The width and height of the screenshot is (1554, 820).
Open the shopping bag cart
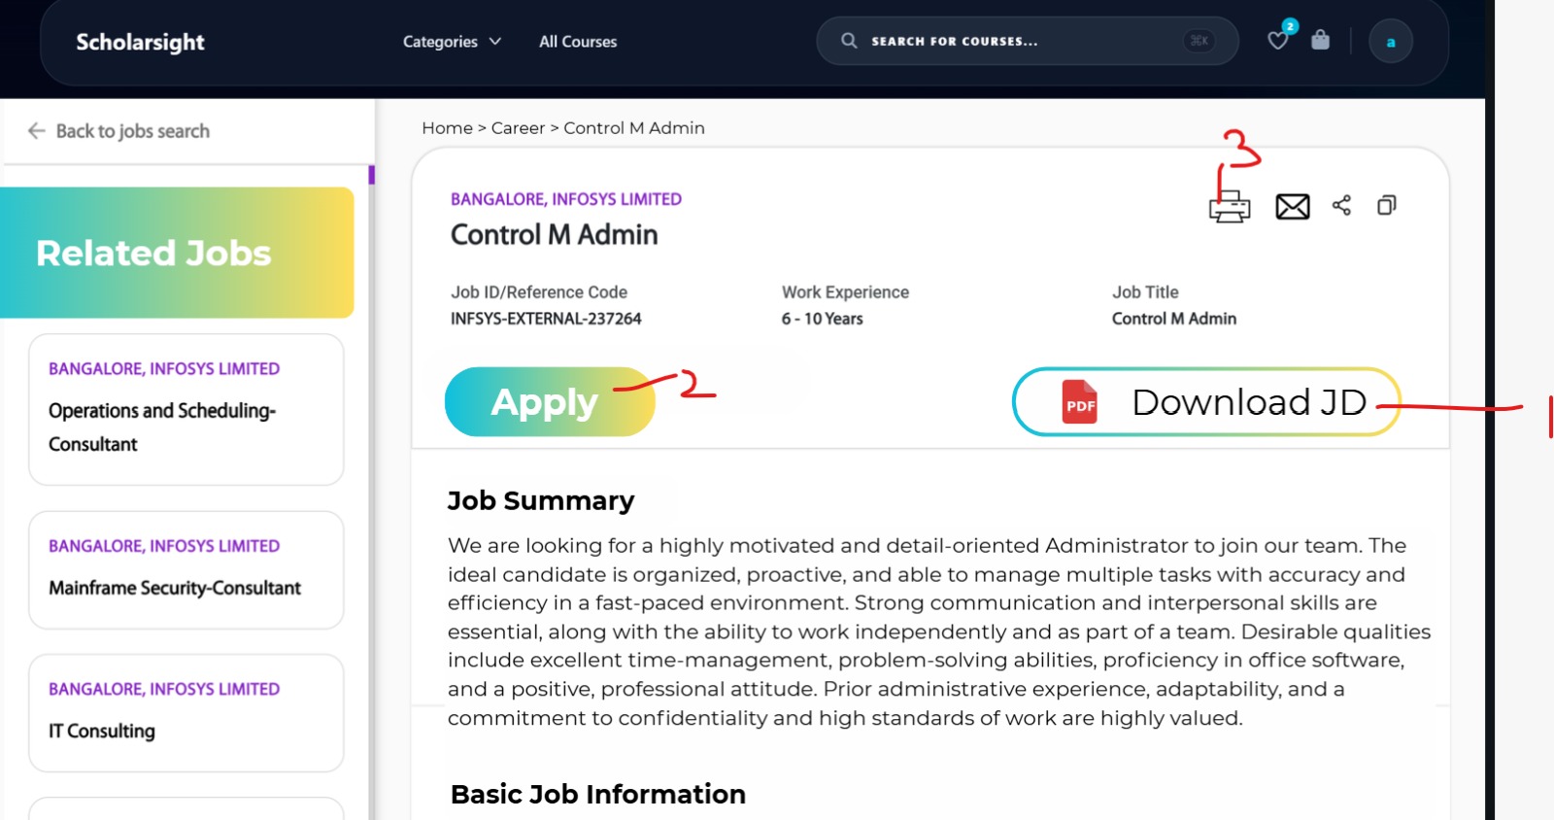pyautogui.click(x=1320, y=41)
